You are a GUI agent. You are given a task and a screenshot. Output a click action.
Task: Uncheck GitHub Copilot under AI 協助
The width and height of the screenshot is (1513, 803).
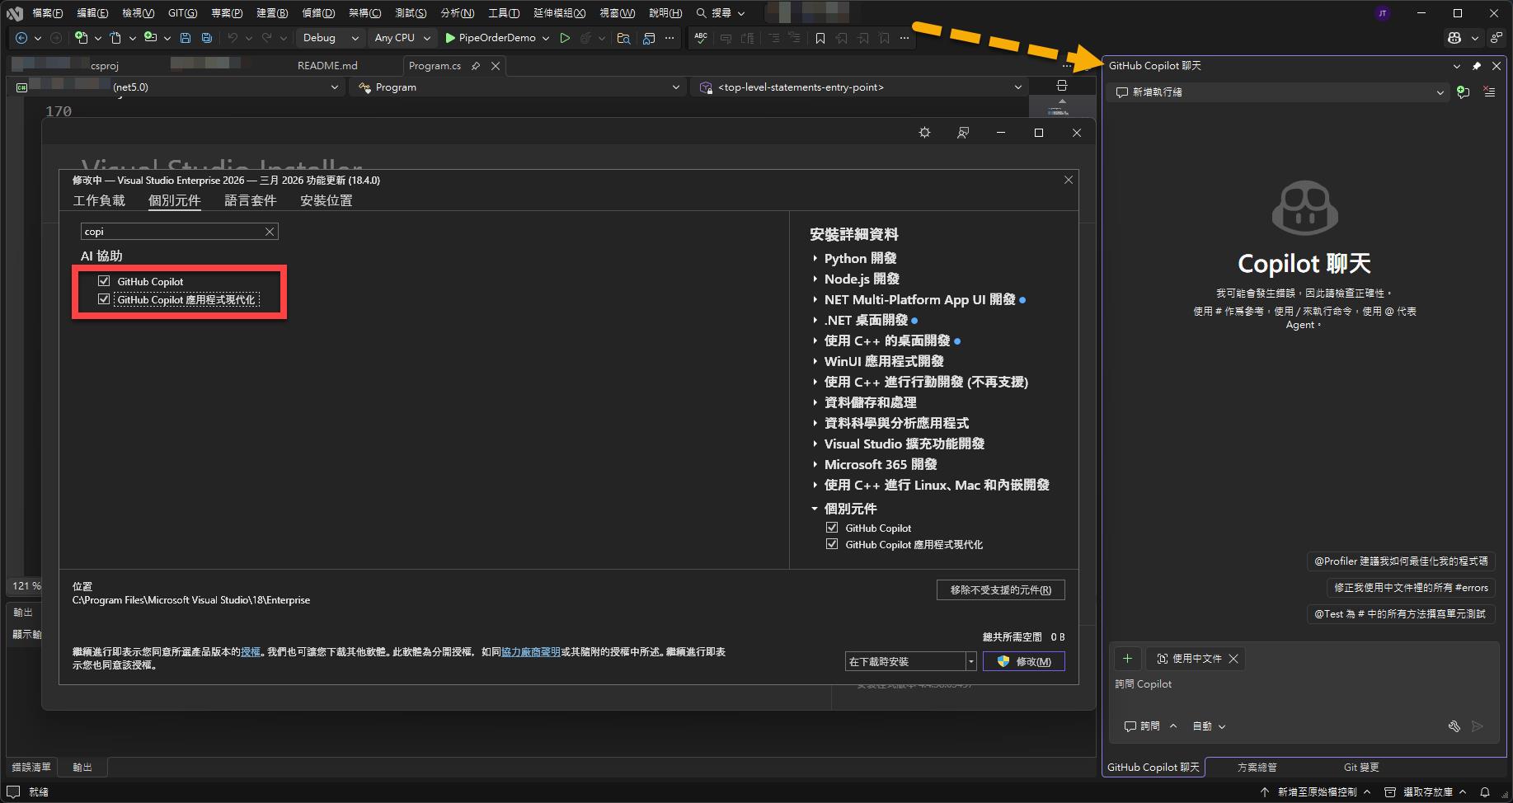click(104, 281)
